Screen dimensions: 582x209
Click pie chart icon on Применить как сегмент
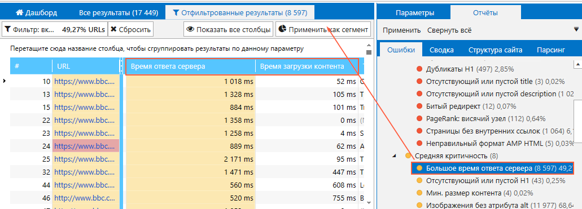click(x=282, y=29)
